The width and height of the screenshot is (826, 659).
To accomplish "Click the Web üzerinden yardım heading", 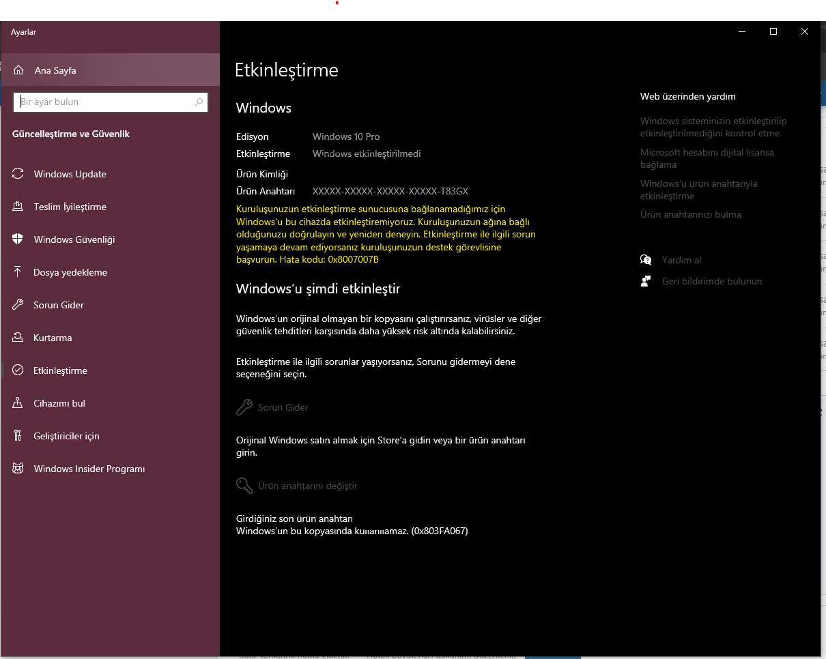I will tap(688, 96).
